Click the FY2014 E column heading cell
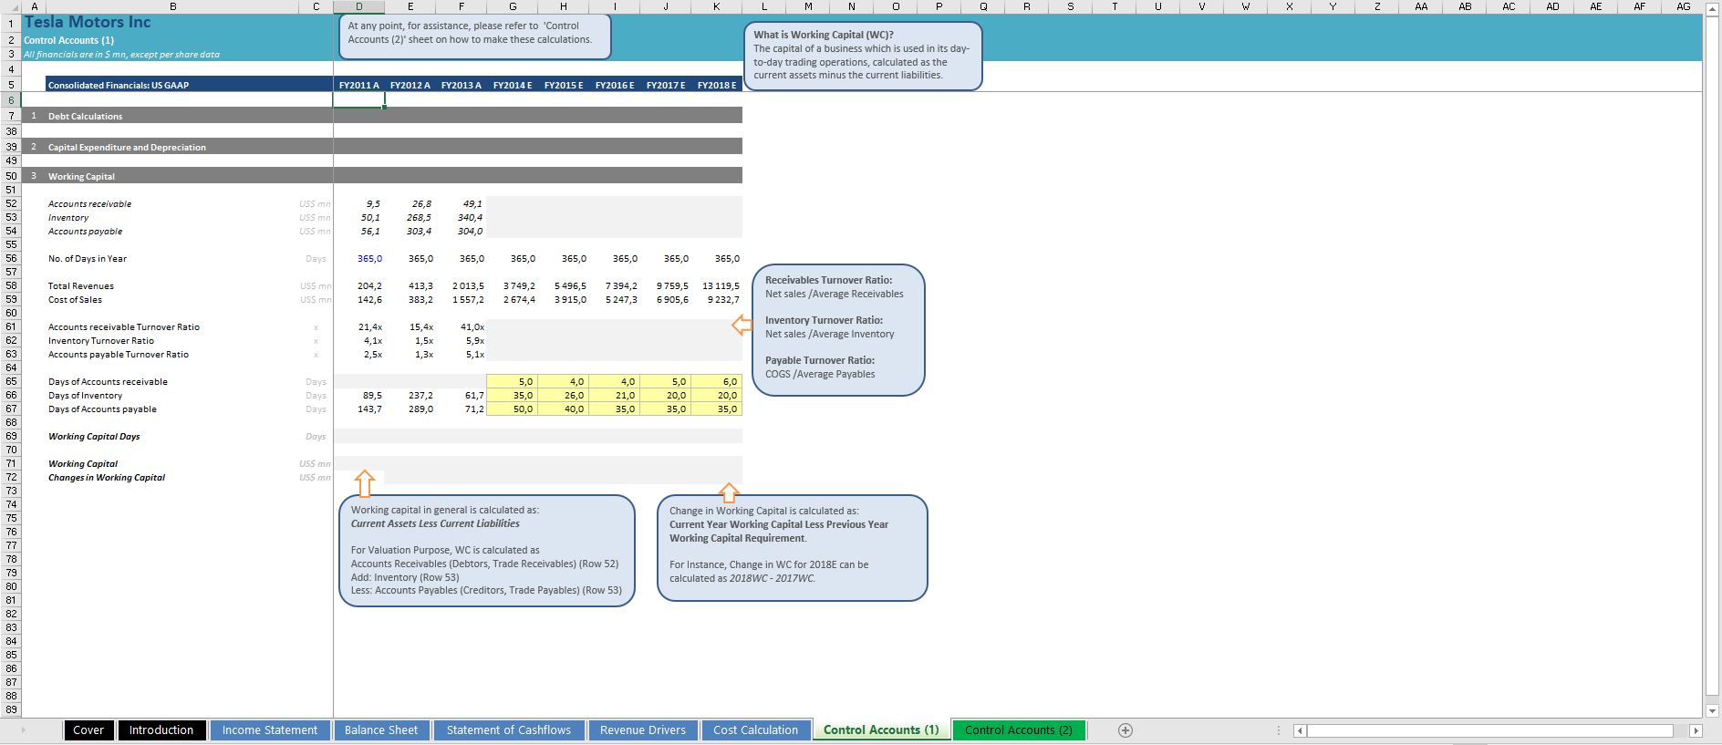 pyautogui.click(x=513, y=85)
